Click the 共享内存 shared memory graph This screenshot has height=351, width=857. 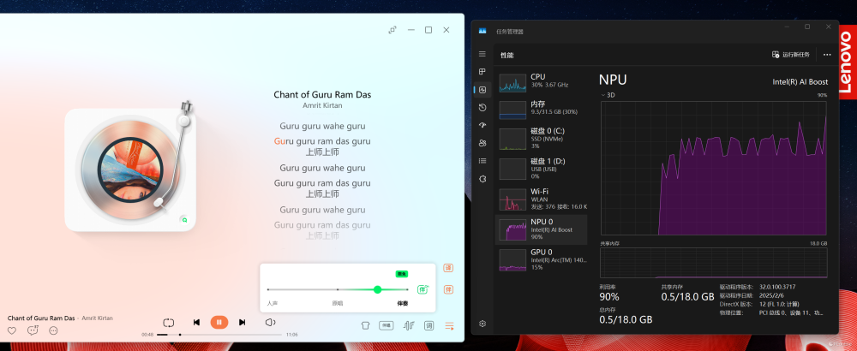tap(714, 263)
